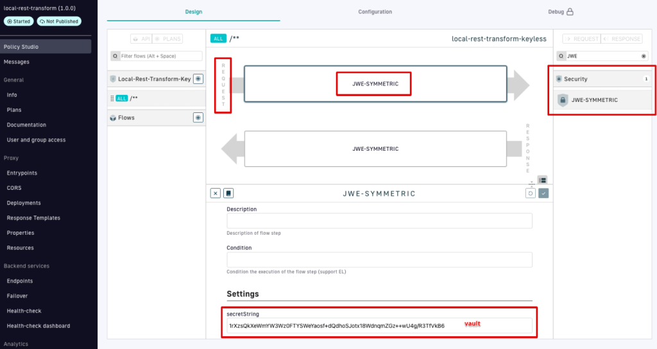Screen dimensions: 657x349
Task: Open the Policy Studio section
Action: (x=46, y=46)
